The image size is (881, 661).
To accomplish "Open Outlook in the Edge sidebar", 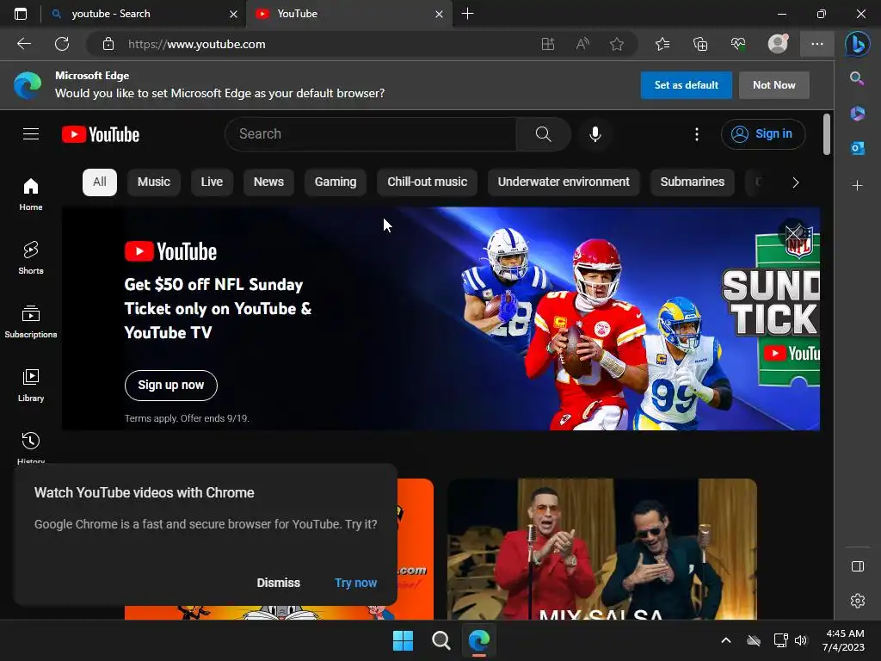I will click(x=858, y=148).
